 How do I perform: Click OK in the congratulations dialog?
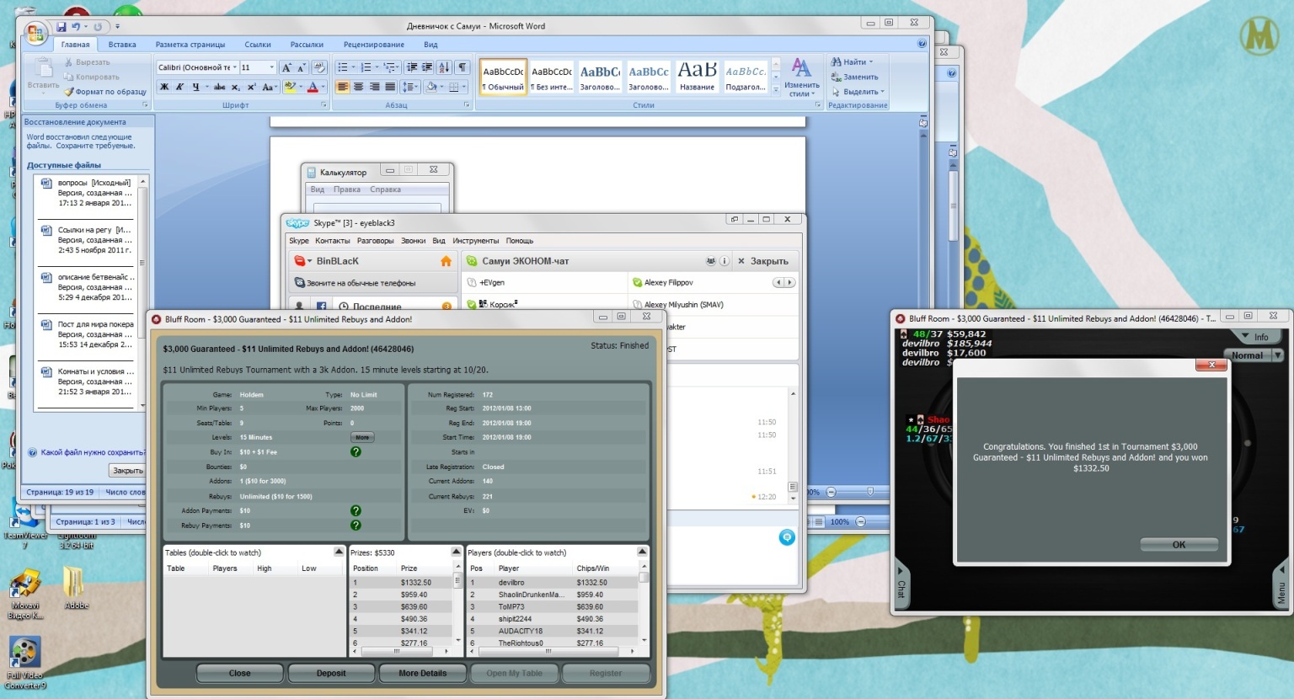[1179, 545]
